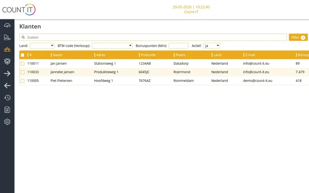
Task: Sort the table by Naam column
Action: coord(56,55)
